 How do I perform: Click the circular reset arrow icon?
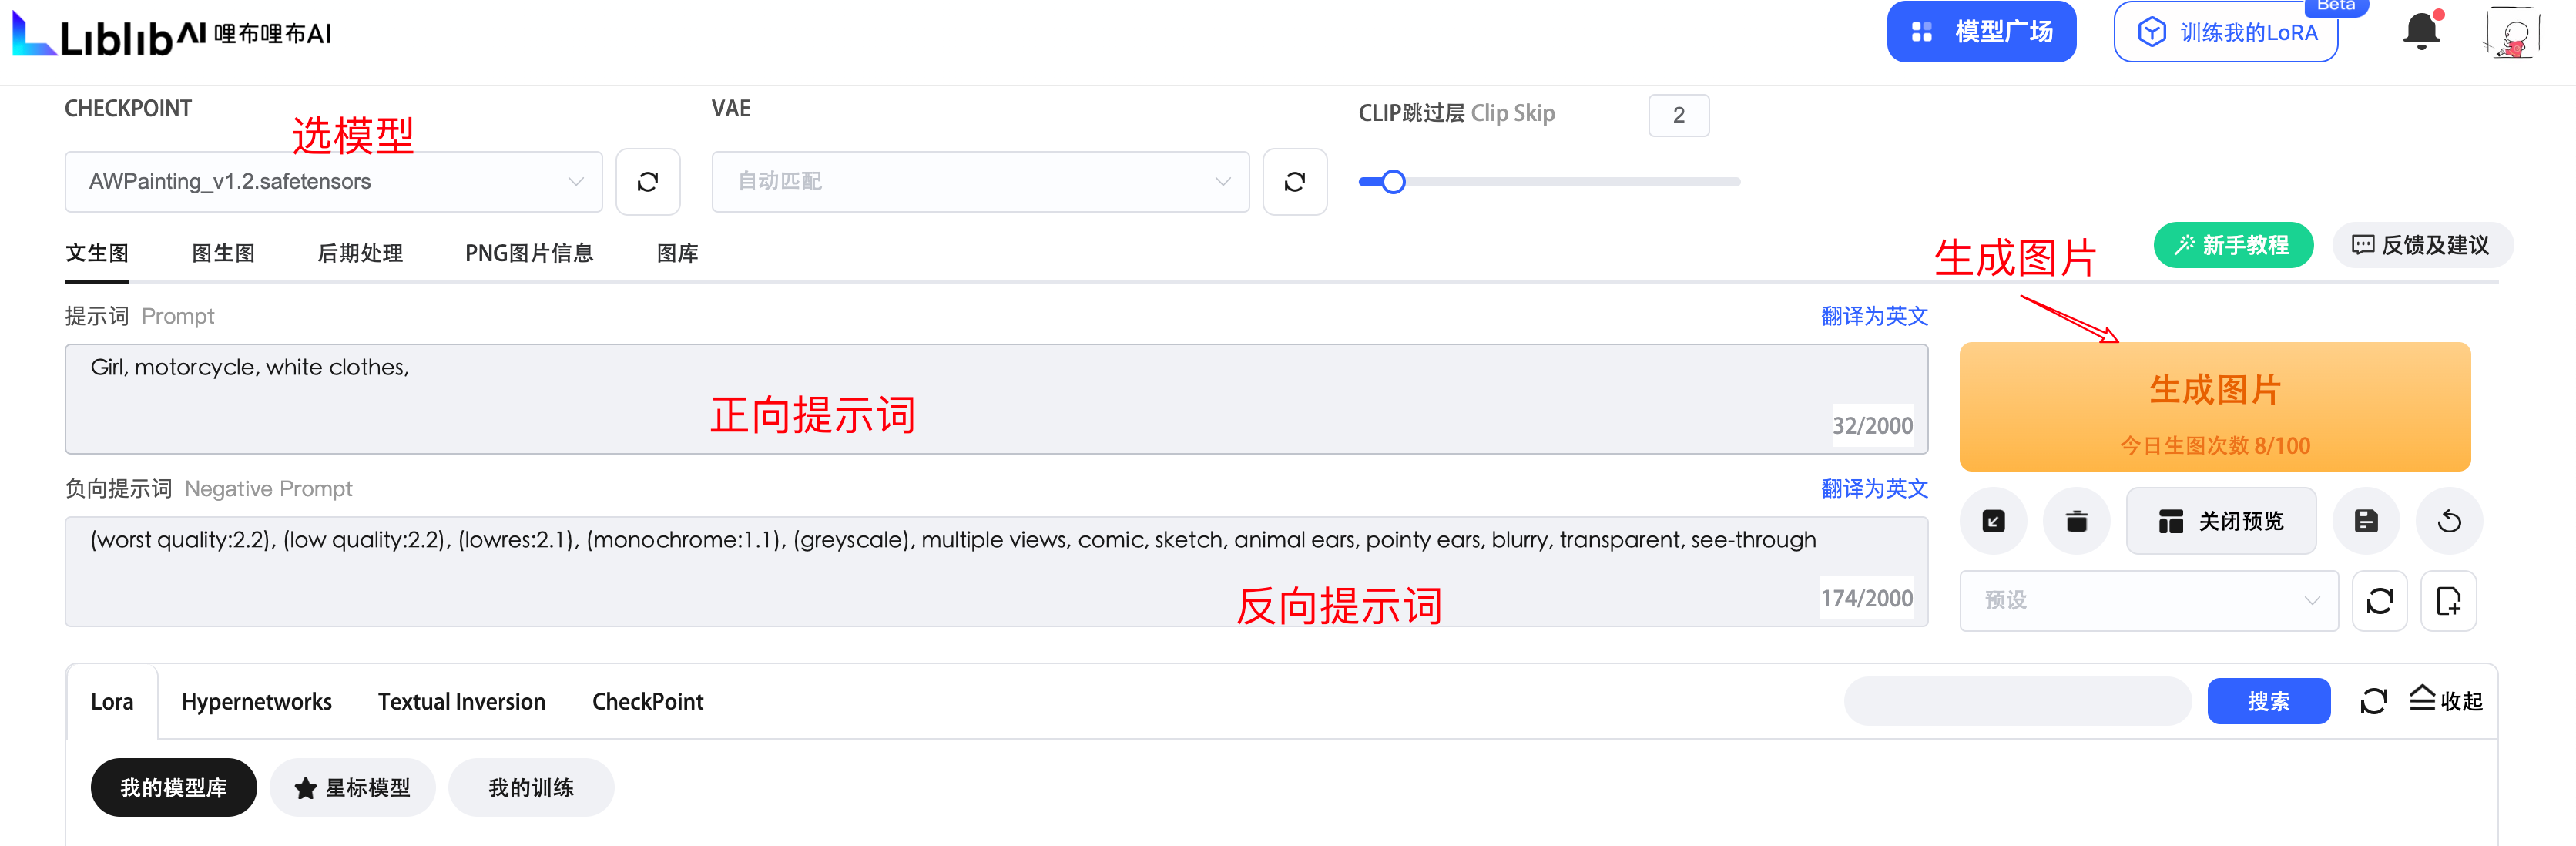click(2448, 521)
